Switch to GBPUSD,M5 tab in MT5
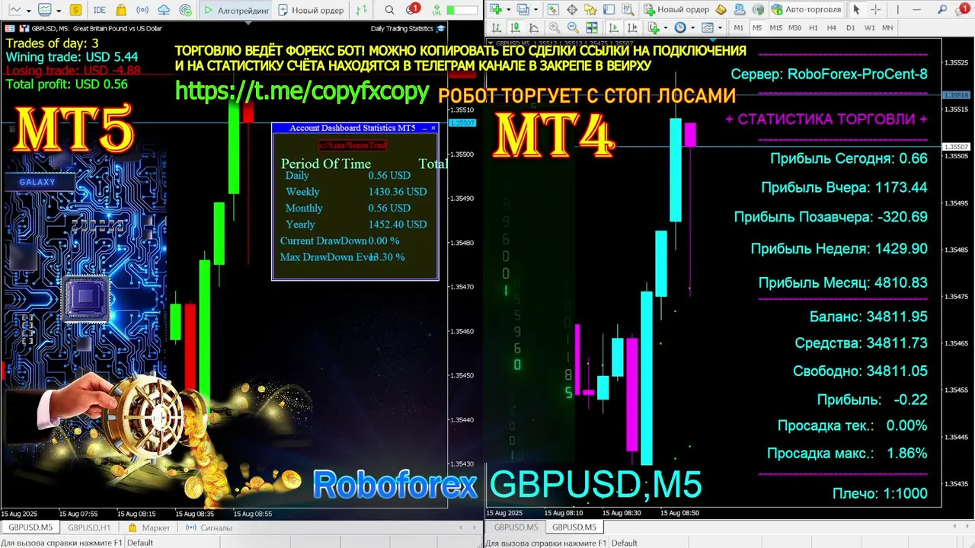Screen dimensions: 975x548 (x=30, y=527)
